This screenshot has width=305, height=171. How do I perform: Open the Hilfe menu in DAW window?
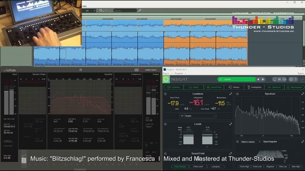click(x=84, y=6)
